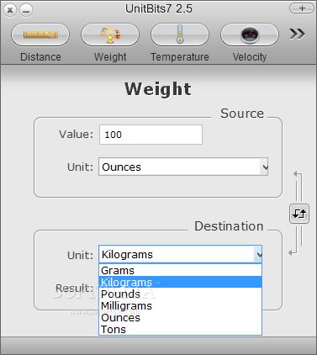Minimize the UnitBits7 window
Screen dimensions: 317x355
pos(26,10)
